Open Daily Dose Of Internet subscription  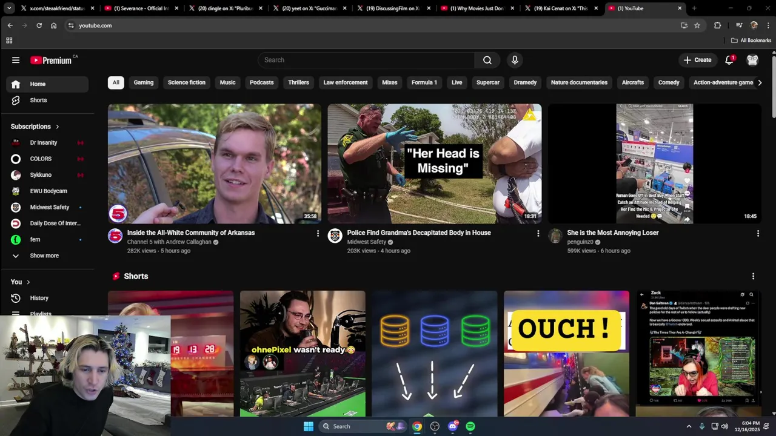pyautogui.click(x=47, y=223)
